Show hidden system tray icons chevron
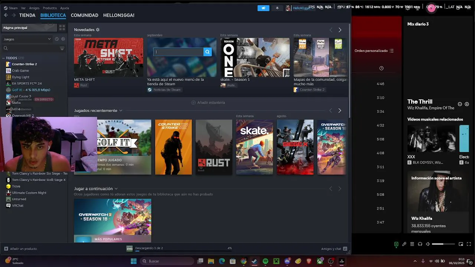475x267 pixels. (415, 261)
